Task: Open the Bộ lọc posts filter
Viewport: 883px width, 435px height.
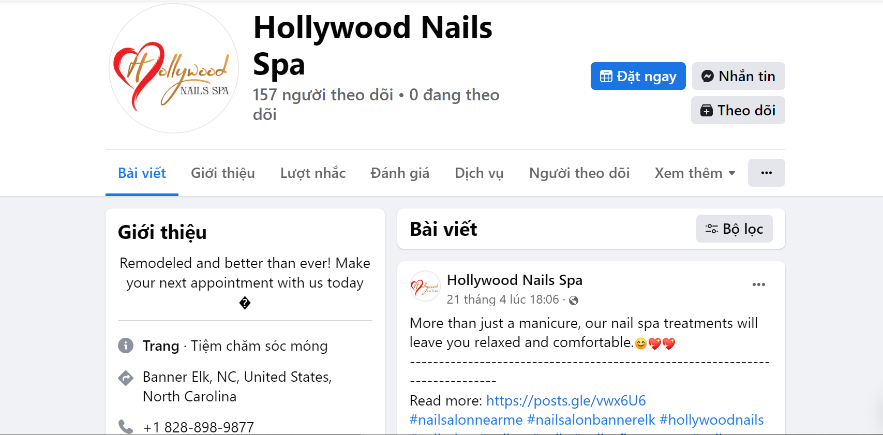Action: tap(734, 229)
